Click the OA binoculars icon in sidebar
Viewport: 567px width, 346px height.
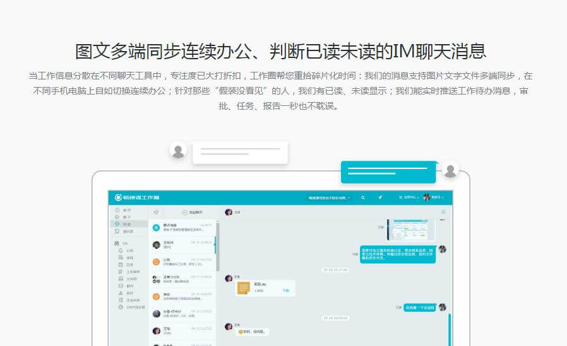click(117, 243)
